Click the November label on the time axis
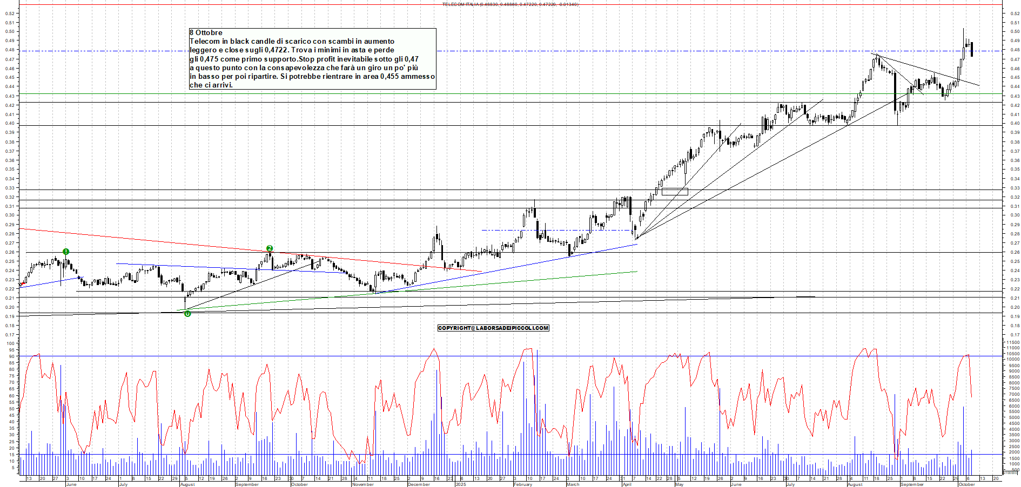Image resolution: width=1021 pixels, height=487 pixels. point(362,484)
